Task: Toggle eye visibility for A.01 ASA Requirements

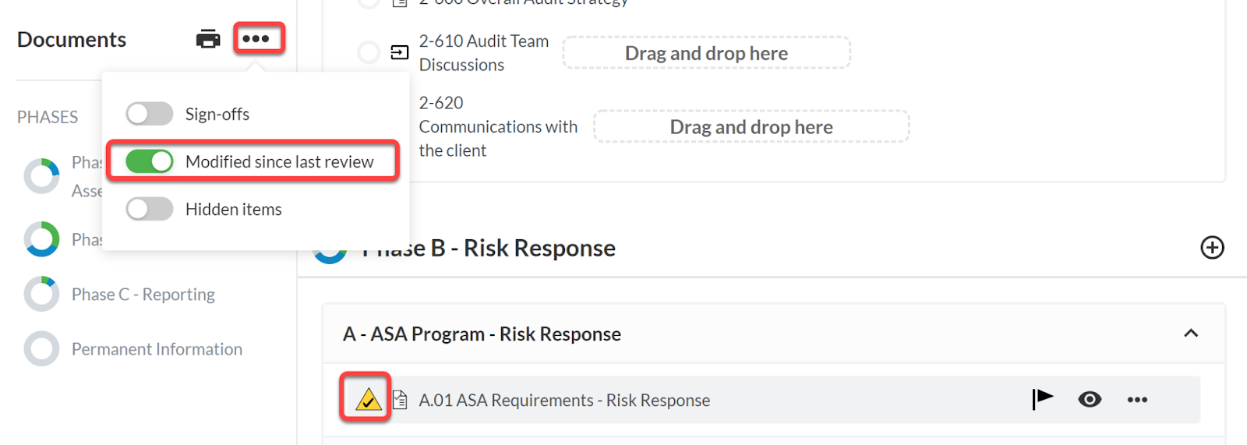Action: point(1090,400)
